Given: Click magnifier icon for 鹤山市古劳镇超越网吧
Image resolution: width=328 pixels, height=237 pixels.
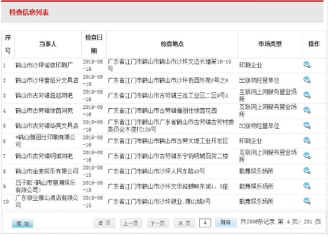Looking at the screenshot, I should tap(307, 95).
